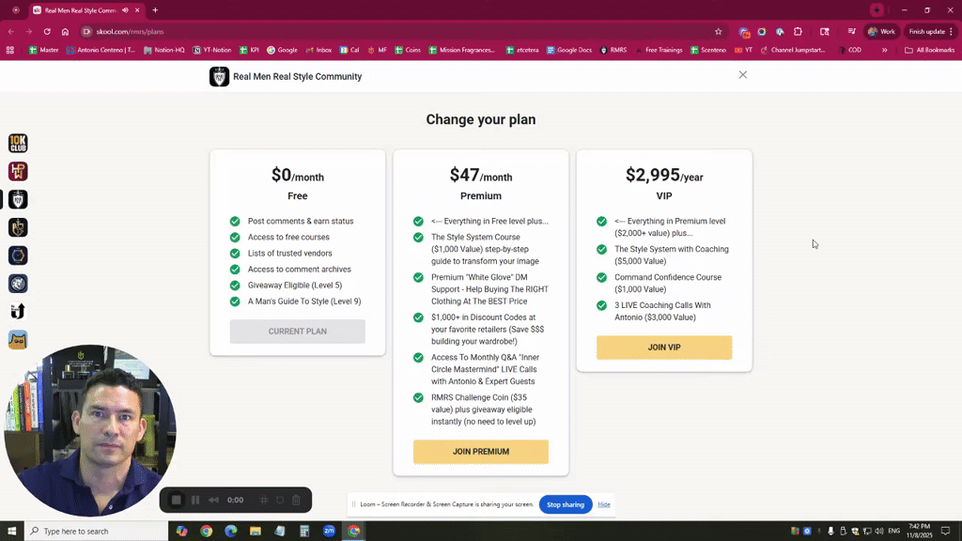
Task: Click the Loom webcam bubble
Action: point(90,430)
